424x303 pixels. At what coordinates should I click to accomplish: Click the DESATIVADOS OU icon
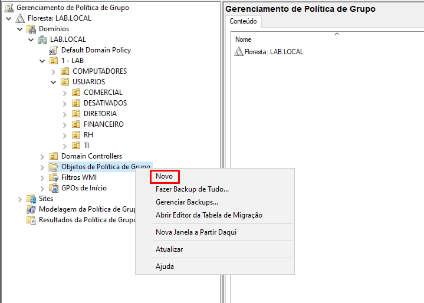pos(76,103)
